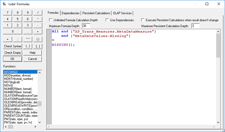The width and height of the screenshot is (225, 132).
Task: Insert a semicolon
Action: [x=18, y=39]
